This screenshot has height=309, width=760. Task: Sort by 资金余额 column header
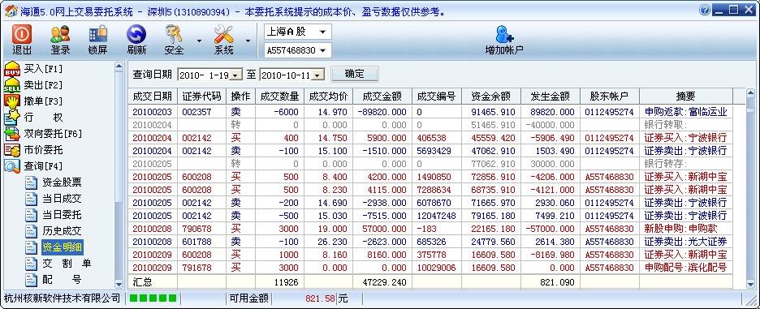tap(491, 97)
